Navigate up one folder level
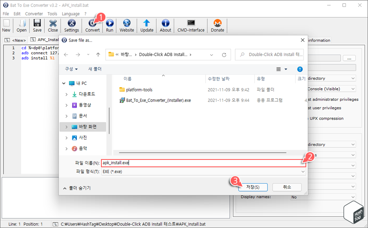The width and height of the screenshot is (368, 228). pos(98,55)
